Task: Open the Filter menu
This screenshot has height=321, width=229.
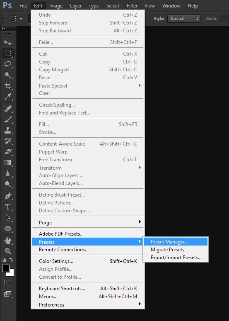Action: (x=132, y=6)
